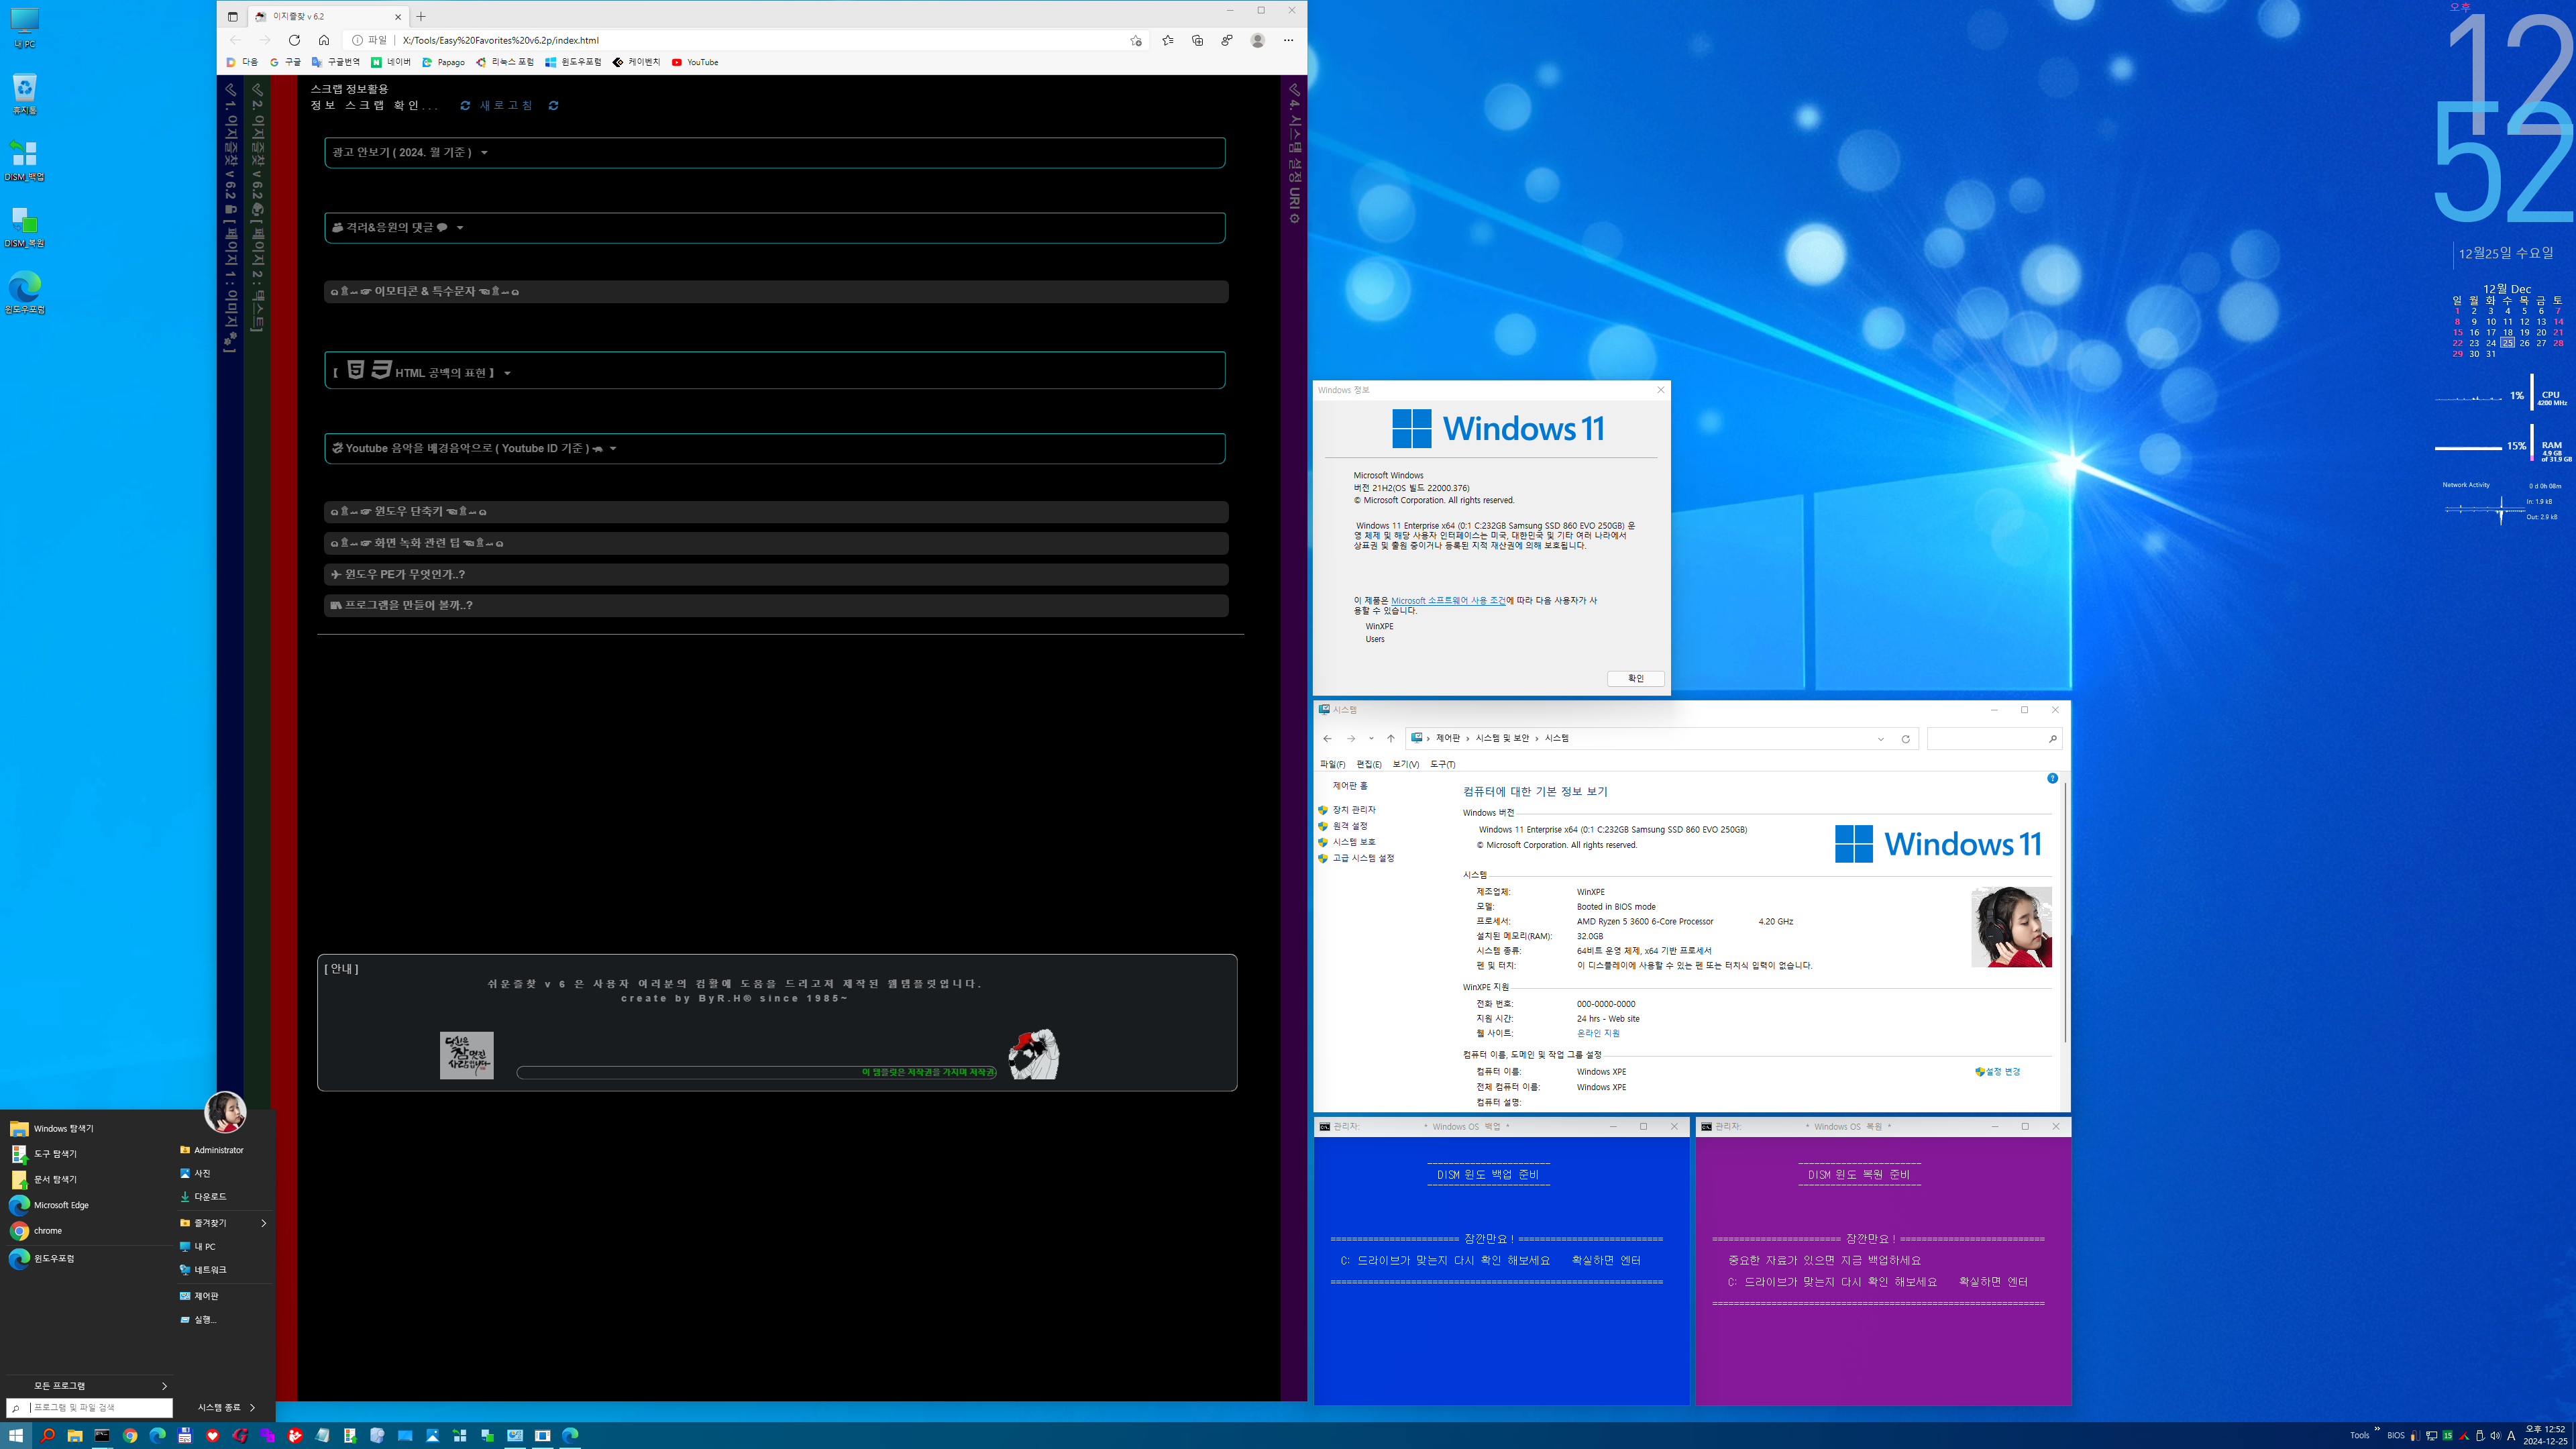Open the 네이버 bookmark
Image resolution: width=2576 pixels, height=1449 pixels.
[391, 62]
